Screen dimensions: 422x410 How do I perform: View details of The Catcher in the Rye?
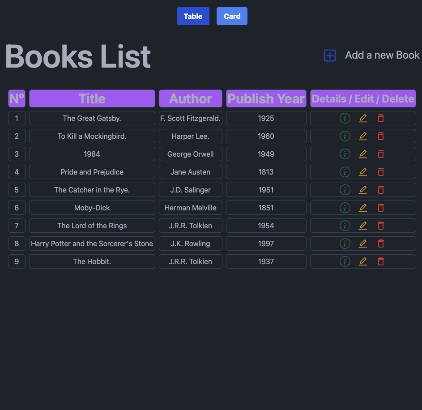point(345,190)
